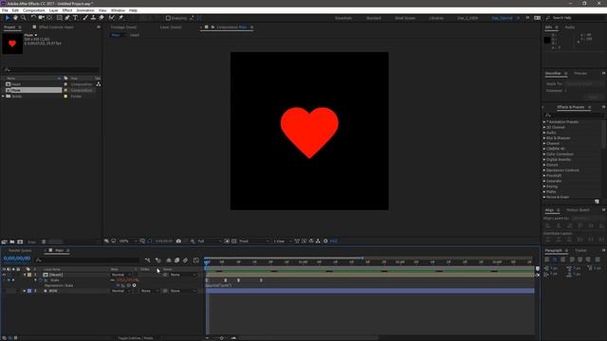This screenshot has width=607, height=341.
Task: Open the Full resolution dropdown
Action: click(209, 241)
